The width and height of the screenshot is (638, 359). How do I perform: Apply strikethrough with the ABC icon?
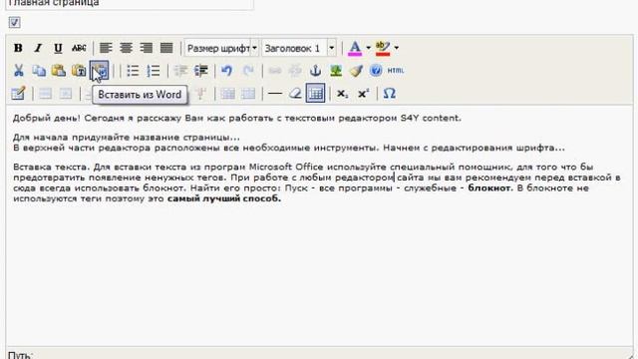pos(79,48)
